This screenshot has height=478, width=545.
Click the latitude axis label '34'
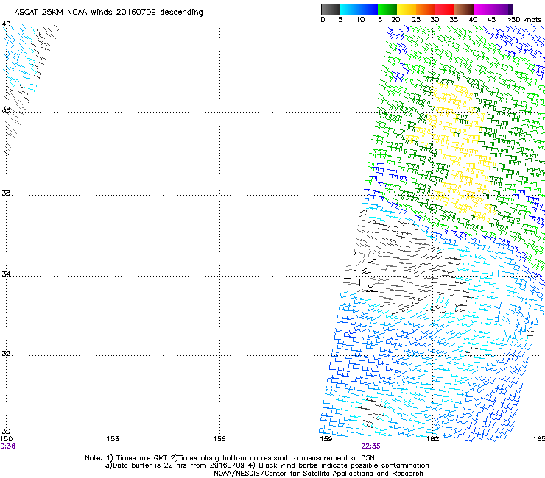pyautogui.click(x=6, y=274)
